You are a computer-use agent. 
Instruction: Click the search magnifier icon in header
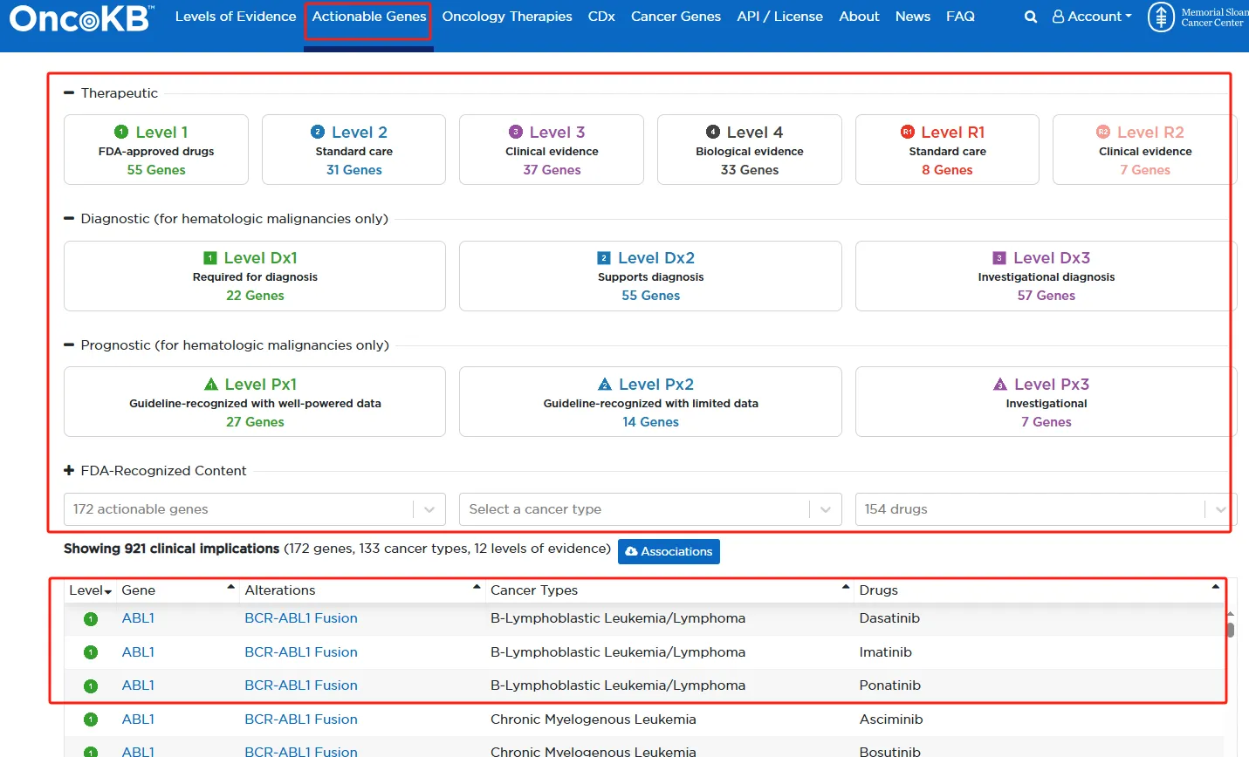coord(1031,17)
